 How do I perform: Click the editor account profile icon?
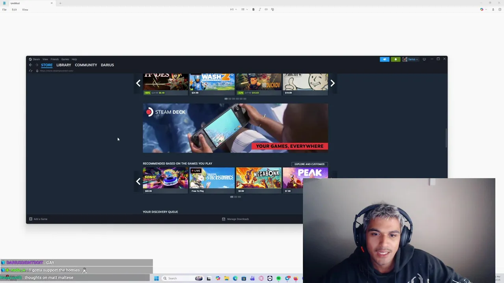[493, 9]
